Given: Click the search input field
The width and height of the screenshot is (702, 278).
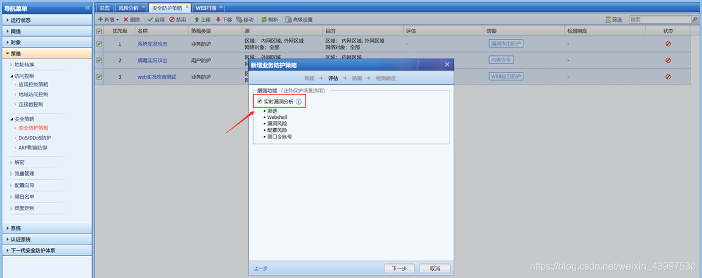Looking at the screenshot, I should click(660, 20).
